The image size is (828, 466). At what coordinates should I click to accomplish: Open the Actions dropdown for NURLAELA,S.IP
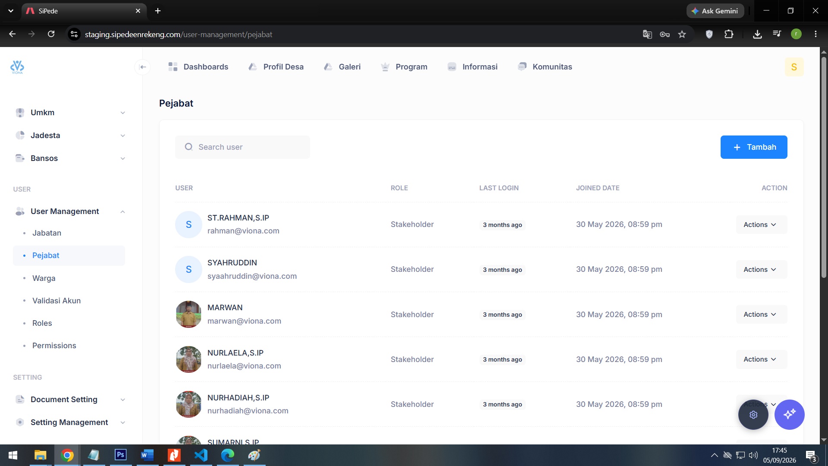(x=761, y=359)
